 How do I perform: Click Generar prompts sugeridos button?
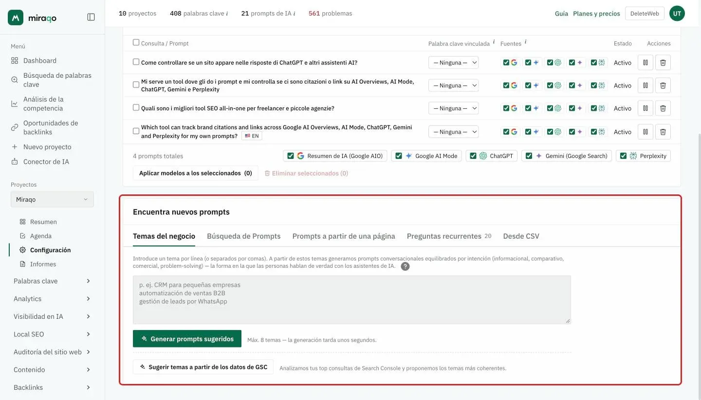(187, 339)
